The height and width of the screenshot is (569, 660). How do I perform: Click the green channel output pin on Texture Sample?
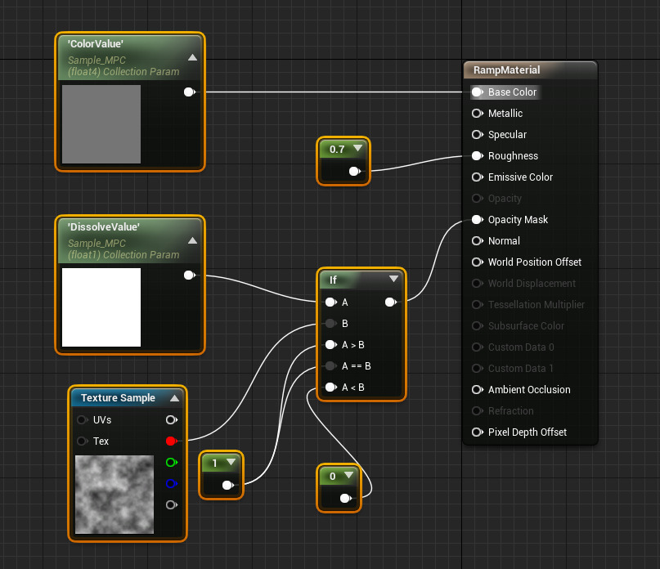click(x=171, y=463)
